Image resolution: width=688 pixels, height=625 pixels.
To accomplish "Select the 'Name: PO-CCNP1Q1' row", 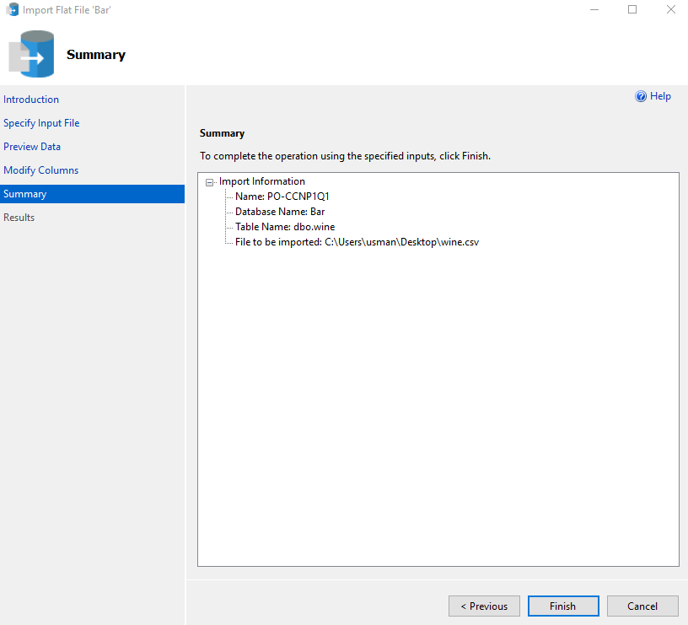I will click(282, 197).
